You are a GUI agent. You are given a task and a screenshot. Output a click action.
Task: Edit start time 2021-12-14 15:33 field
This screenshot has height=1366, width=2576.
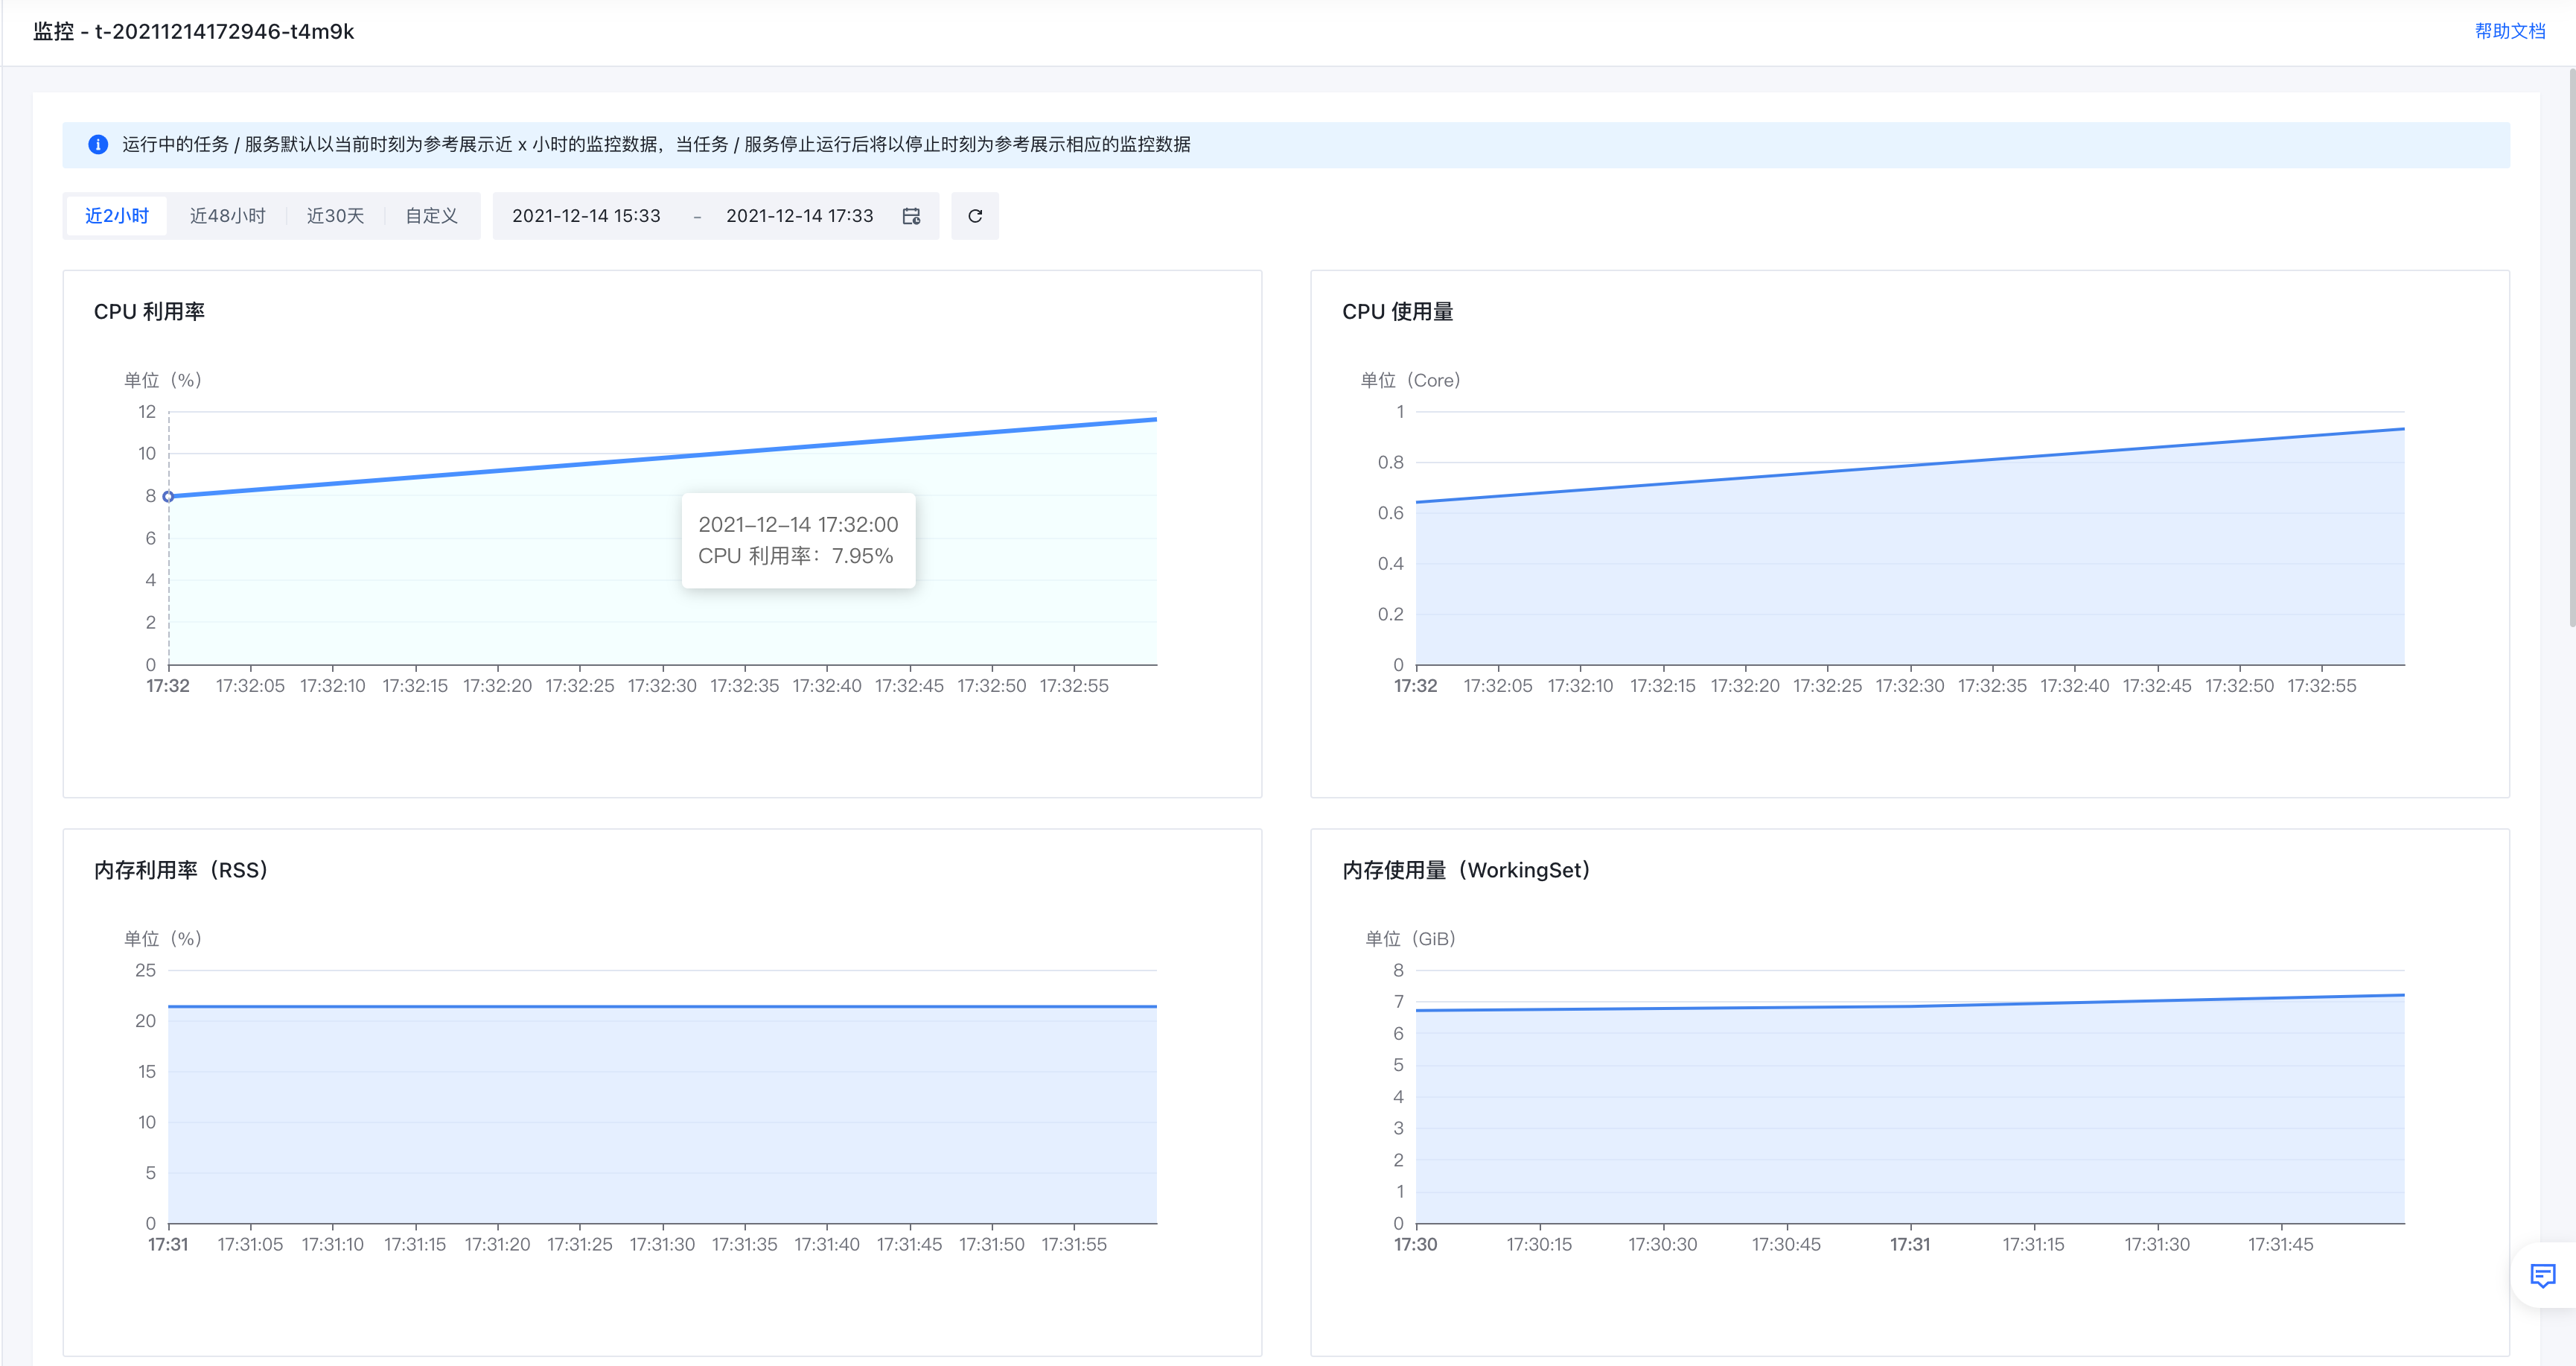(x=586, y=216)
